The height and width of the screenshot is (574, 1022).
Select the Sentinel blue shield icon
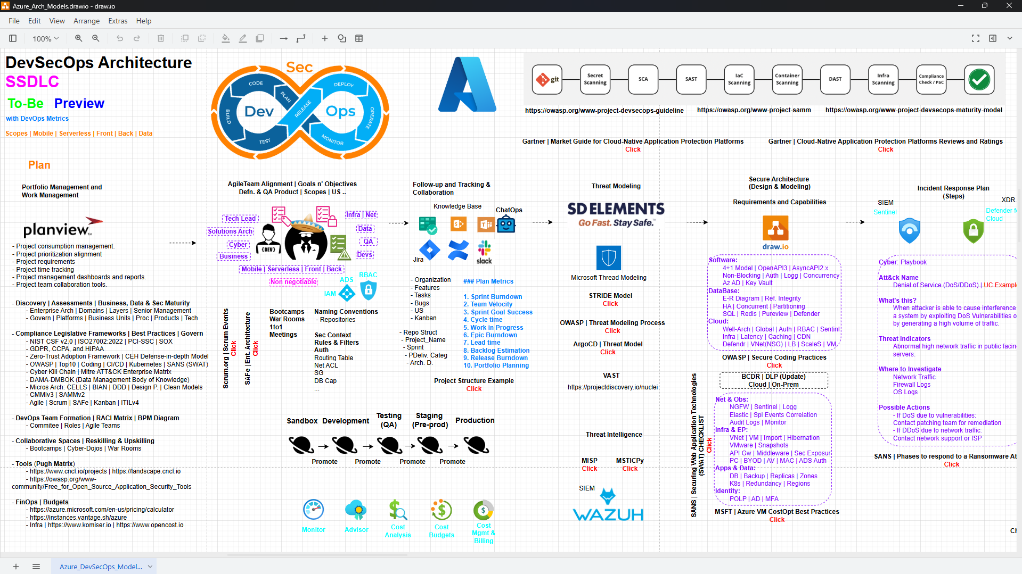coord(910,230)
